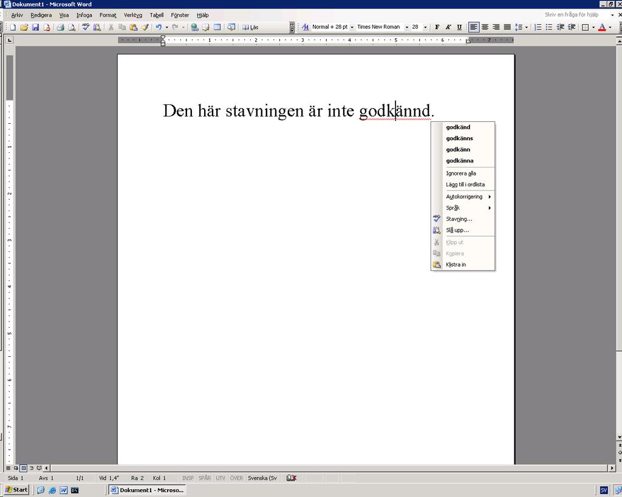The image size is (622, 497).
Task: Toggle ÖVER overtype mode in status bar
Action: pyautogui.click(x=236, y=478)
